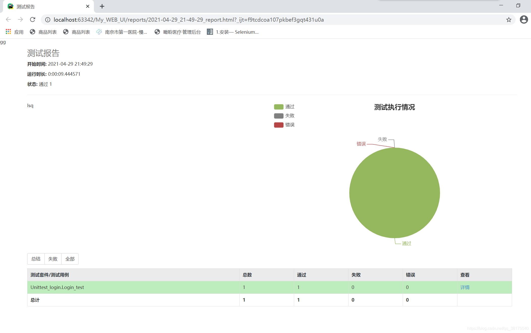Open the Chrome profile avatar
The width and height of the screenshot is (531, 333).
pyautogui.click(x=524, y=20)
